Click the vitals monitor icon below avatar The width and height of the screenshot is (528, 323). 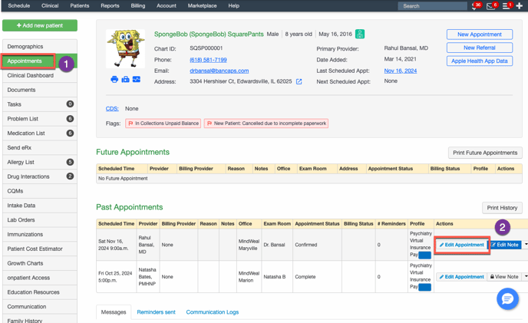[x=136, y=80]
